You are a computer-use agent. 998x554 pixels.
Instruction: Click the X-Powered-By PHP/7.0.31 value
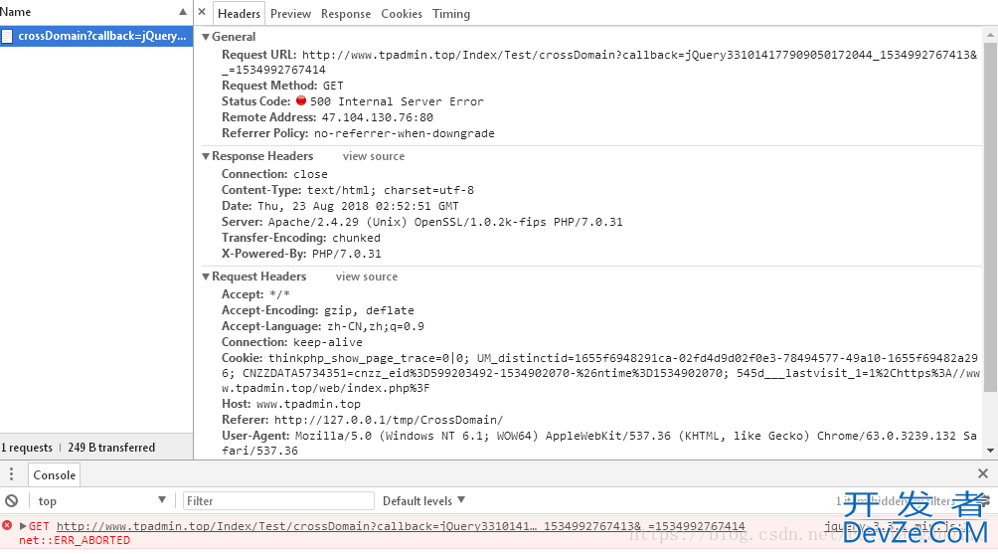[x=346, y=254]
